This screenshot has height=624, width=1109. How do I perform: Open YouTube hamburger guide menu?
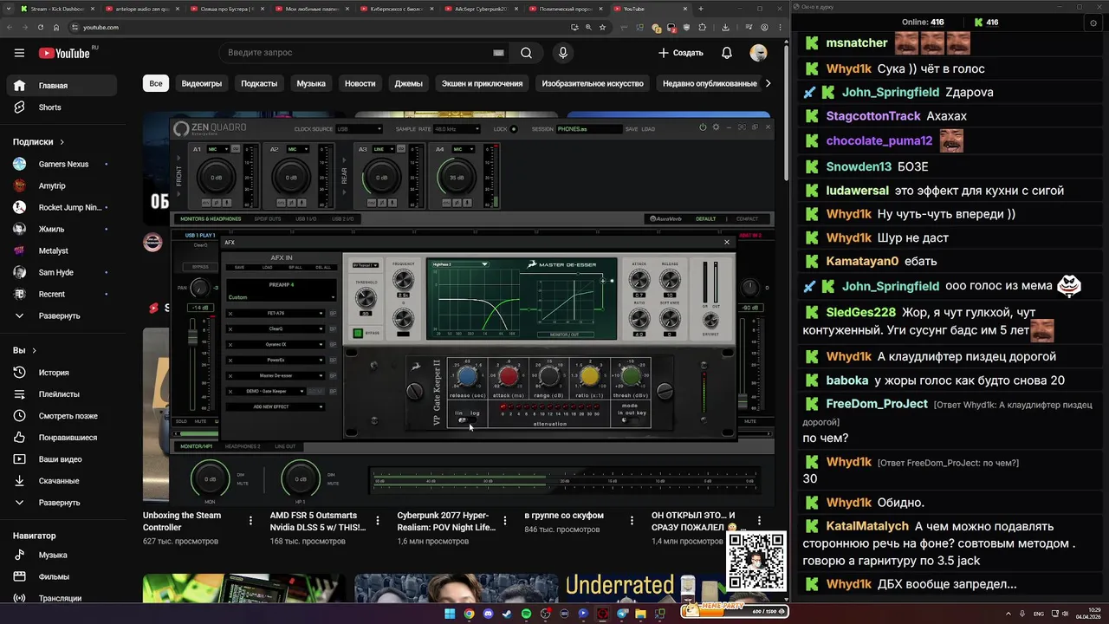coord(19,53)
